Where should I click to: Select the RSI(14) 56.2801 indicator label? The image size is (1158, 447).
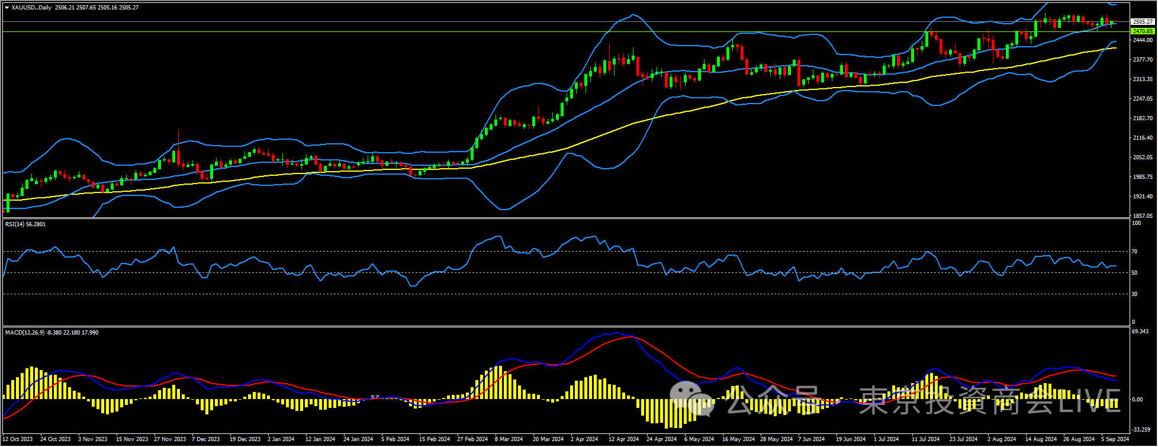pyautogui.click(x=25, y=224)
